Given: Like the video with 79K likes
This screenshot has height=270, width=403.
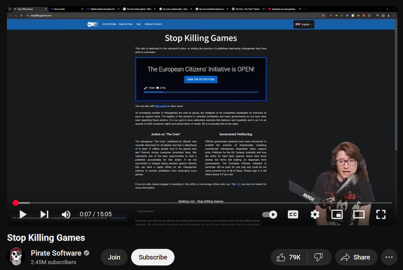Looking at the screenshot, I should tap(288, 257).
